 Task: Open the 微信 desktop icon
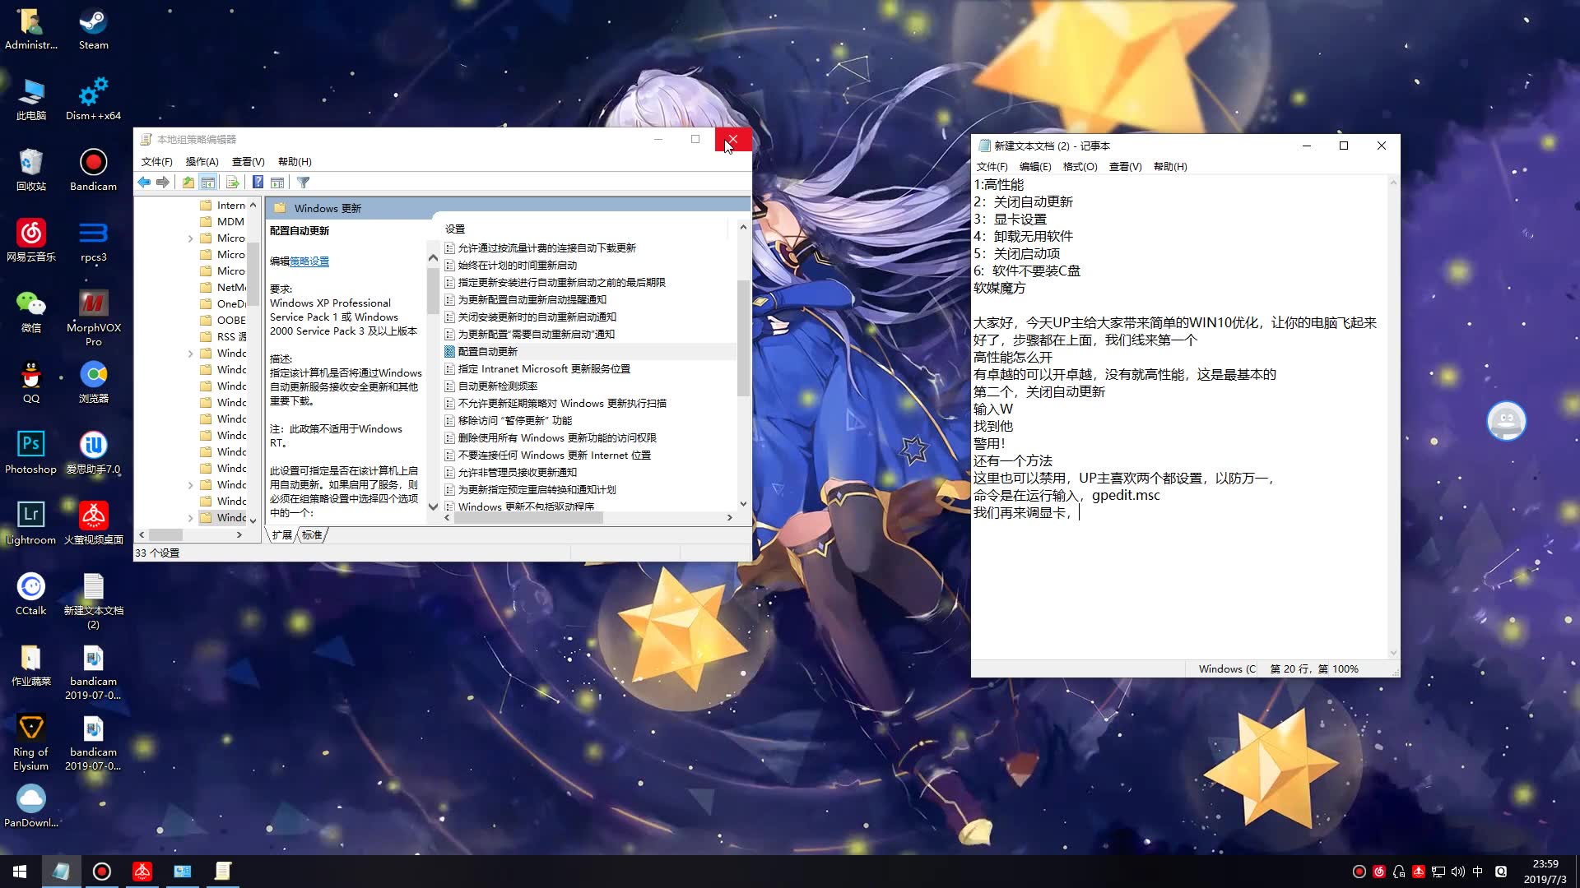click(x=31, y=312)
